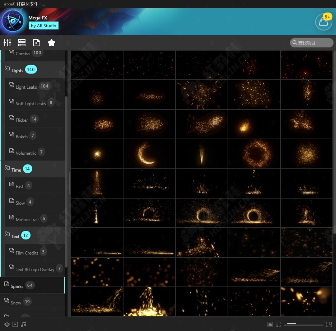Open the AtomX hamburger menu
The width and height of the screenshot is (336, 331).
(x=43, y=4)
